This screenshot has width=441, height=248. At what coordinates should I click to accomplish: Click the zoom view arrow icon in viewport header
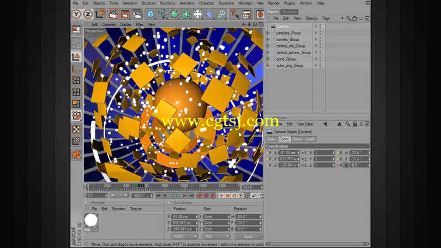249,24
